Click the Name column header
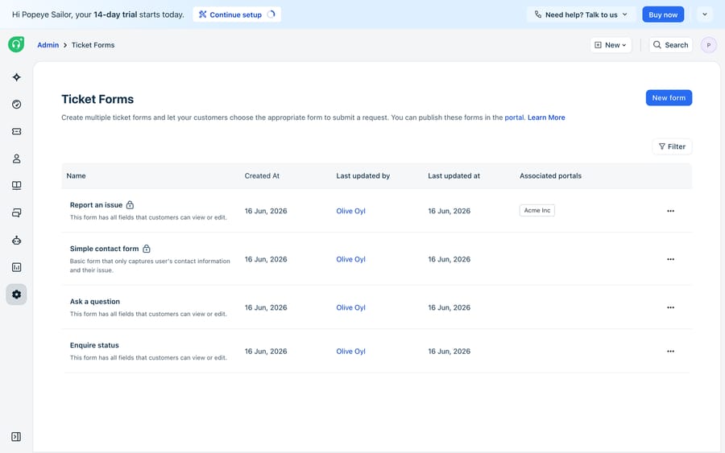The width and height of the screenshot is (725, 453). [76, 176]
